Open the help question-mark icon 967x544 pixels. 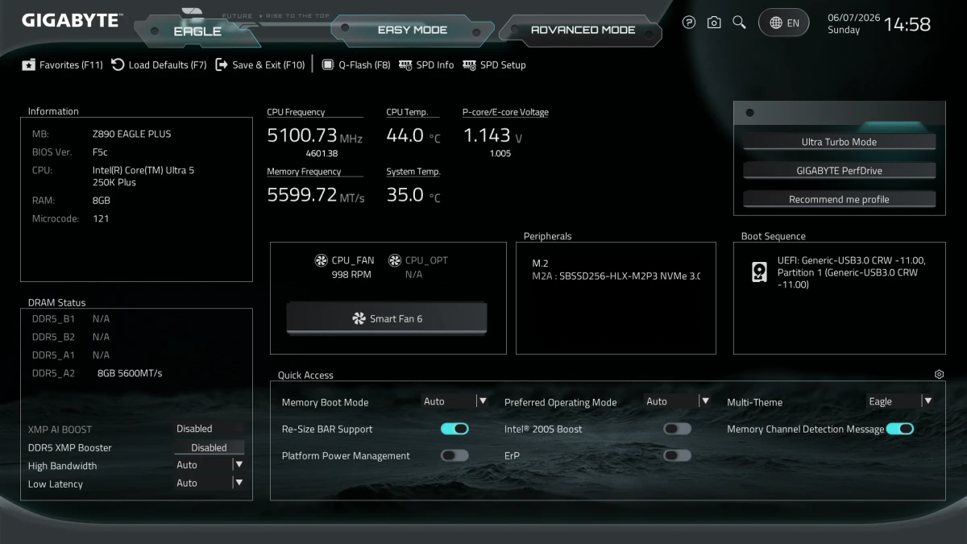688,23
